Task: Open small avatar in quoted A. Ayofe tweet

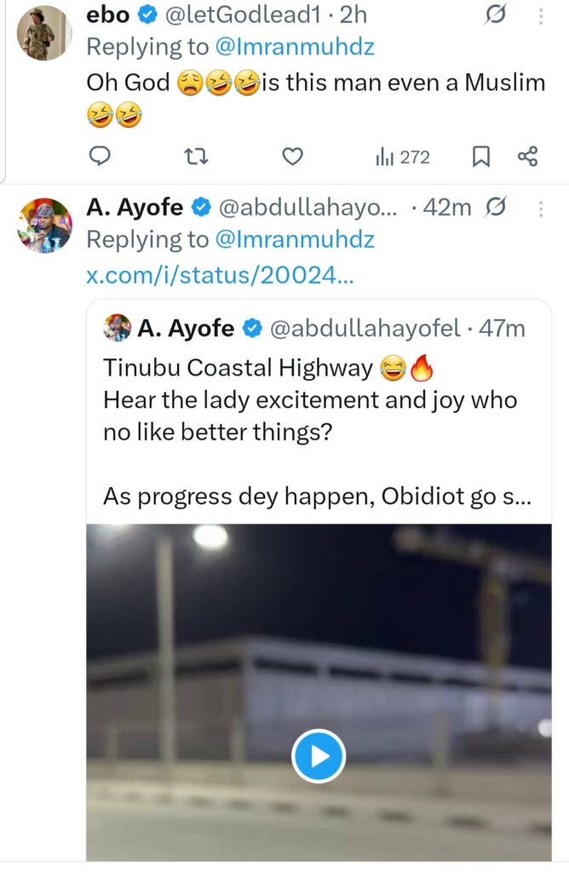Action: click(x=118, y=328)
